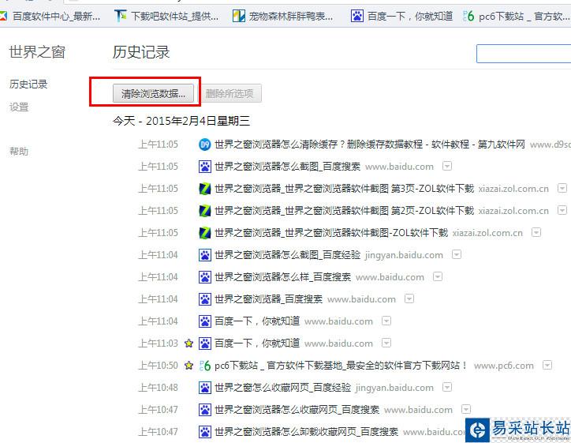Click Baidu favicon of 怎么卸载收藏网页 entry
Viewport: 571px width, 443px height.
pos(204,432)
